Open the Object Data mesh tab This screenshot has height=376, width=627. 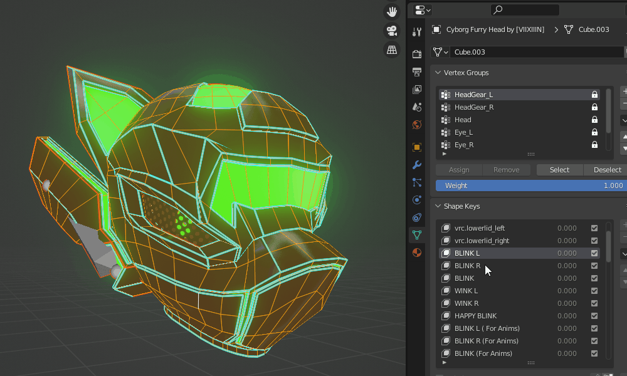pyautogui.click(x=417, y=235)
